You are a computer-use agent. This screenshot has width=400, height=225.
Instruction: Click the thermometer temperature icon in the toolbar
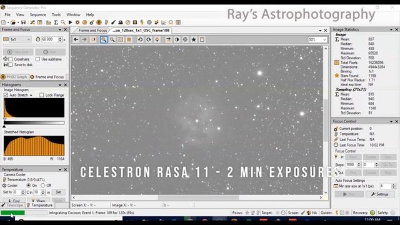point(106,22)
